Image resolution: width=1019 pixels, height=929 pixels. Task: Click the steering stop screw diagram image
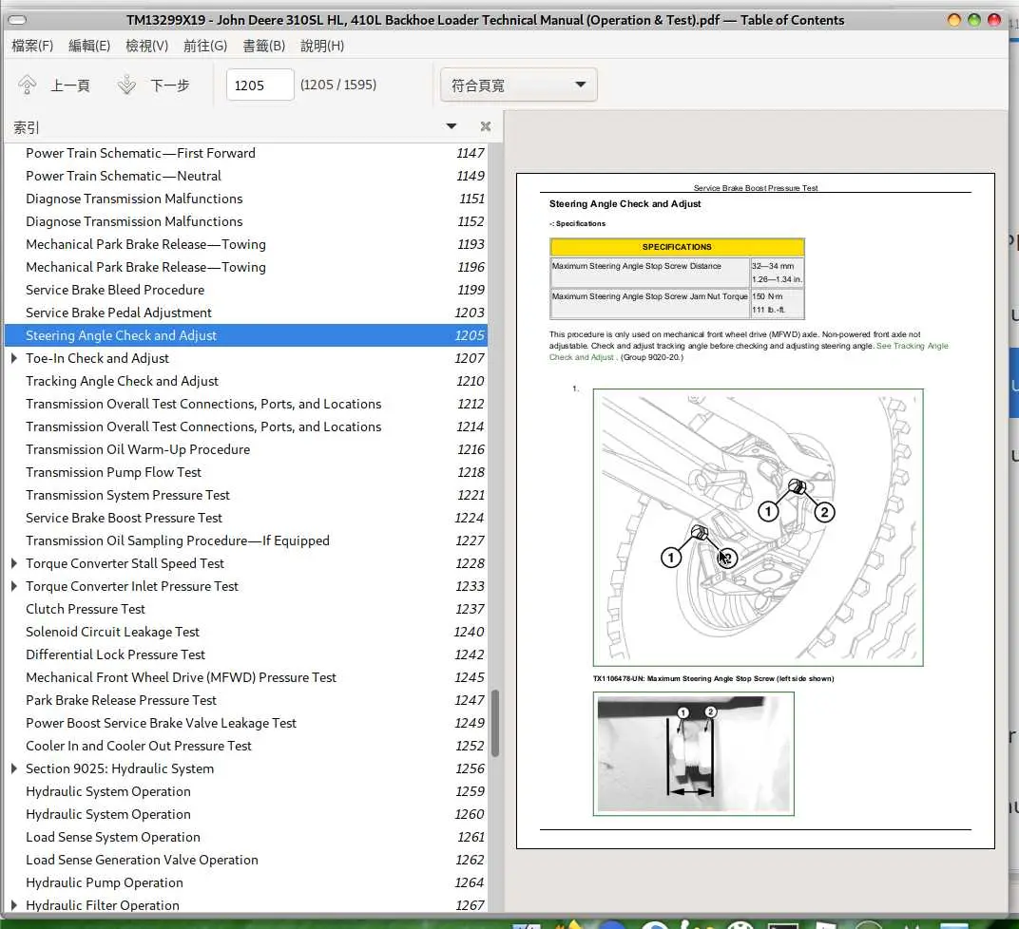[758, 527]
